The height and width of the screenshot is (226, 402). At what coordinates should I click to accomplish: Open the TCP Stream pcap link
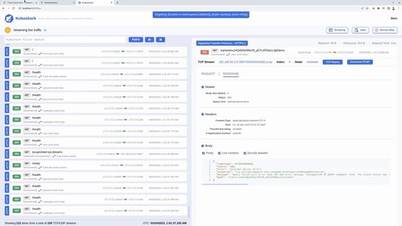pyautogui.click(x=246, y=62)
